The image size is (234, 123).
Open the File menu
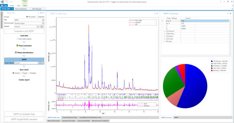[4, 6]
